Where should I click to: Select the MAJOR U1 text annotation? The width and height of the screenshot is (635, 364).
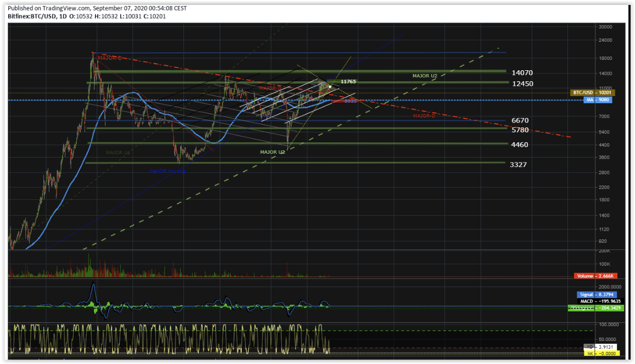118,152
